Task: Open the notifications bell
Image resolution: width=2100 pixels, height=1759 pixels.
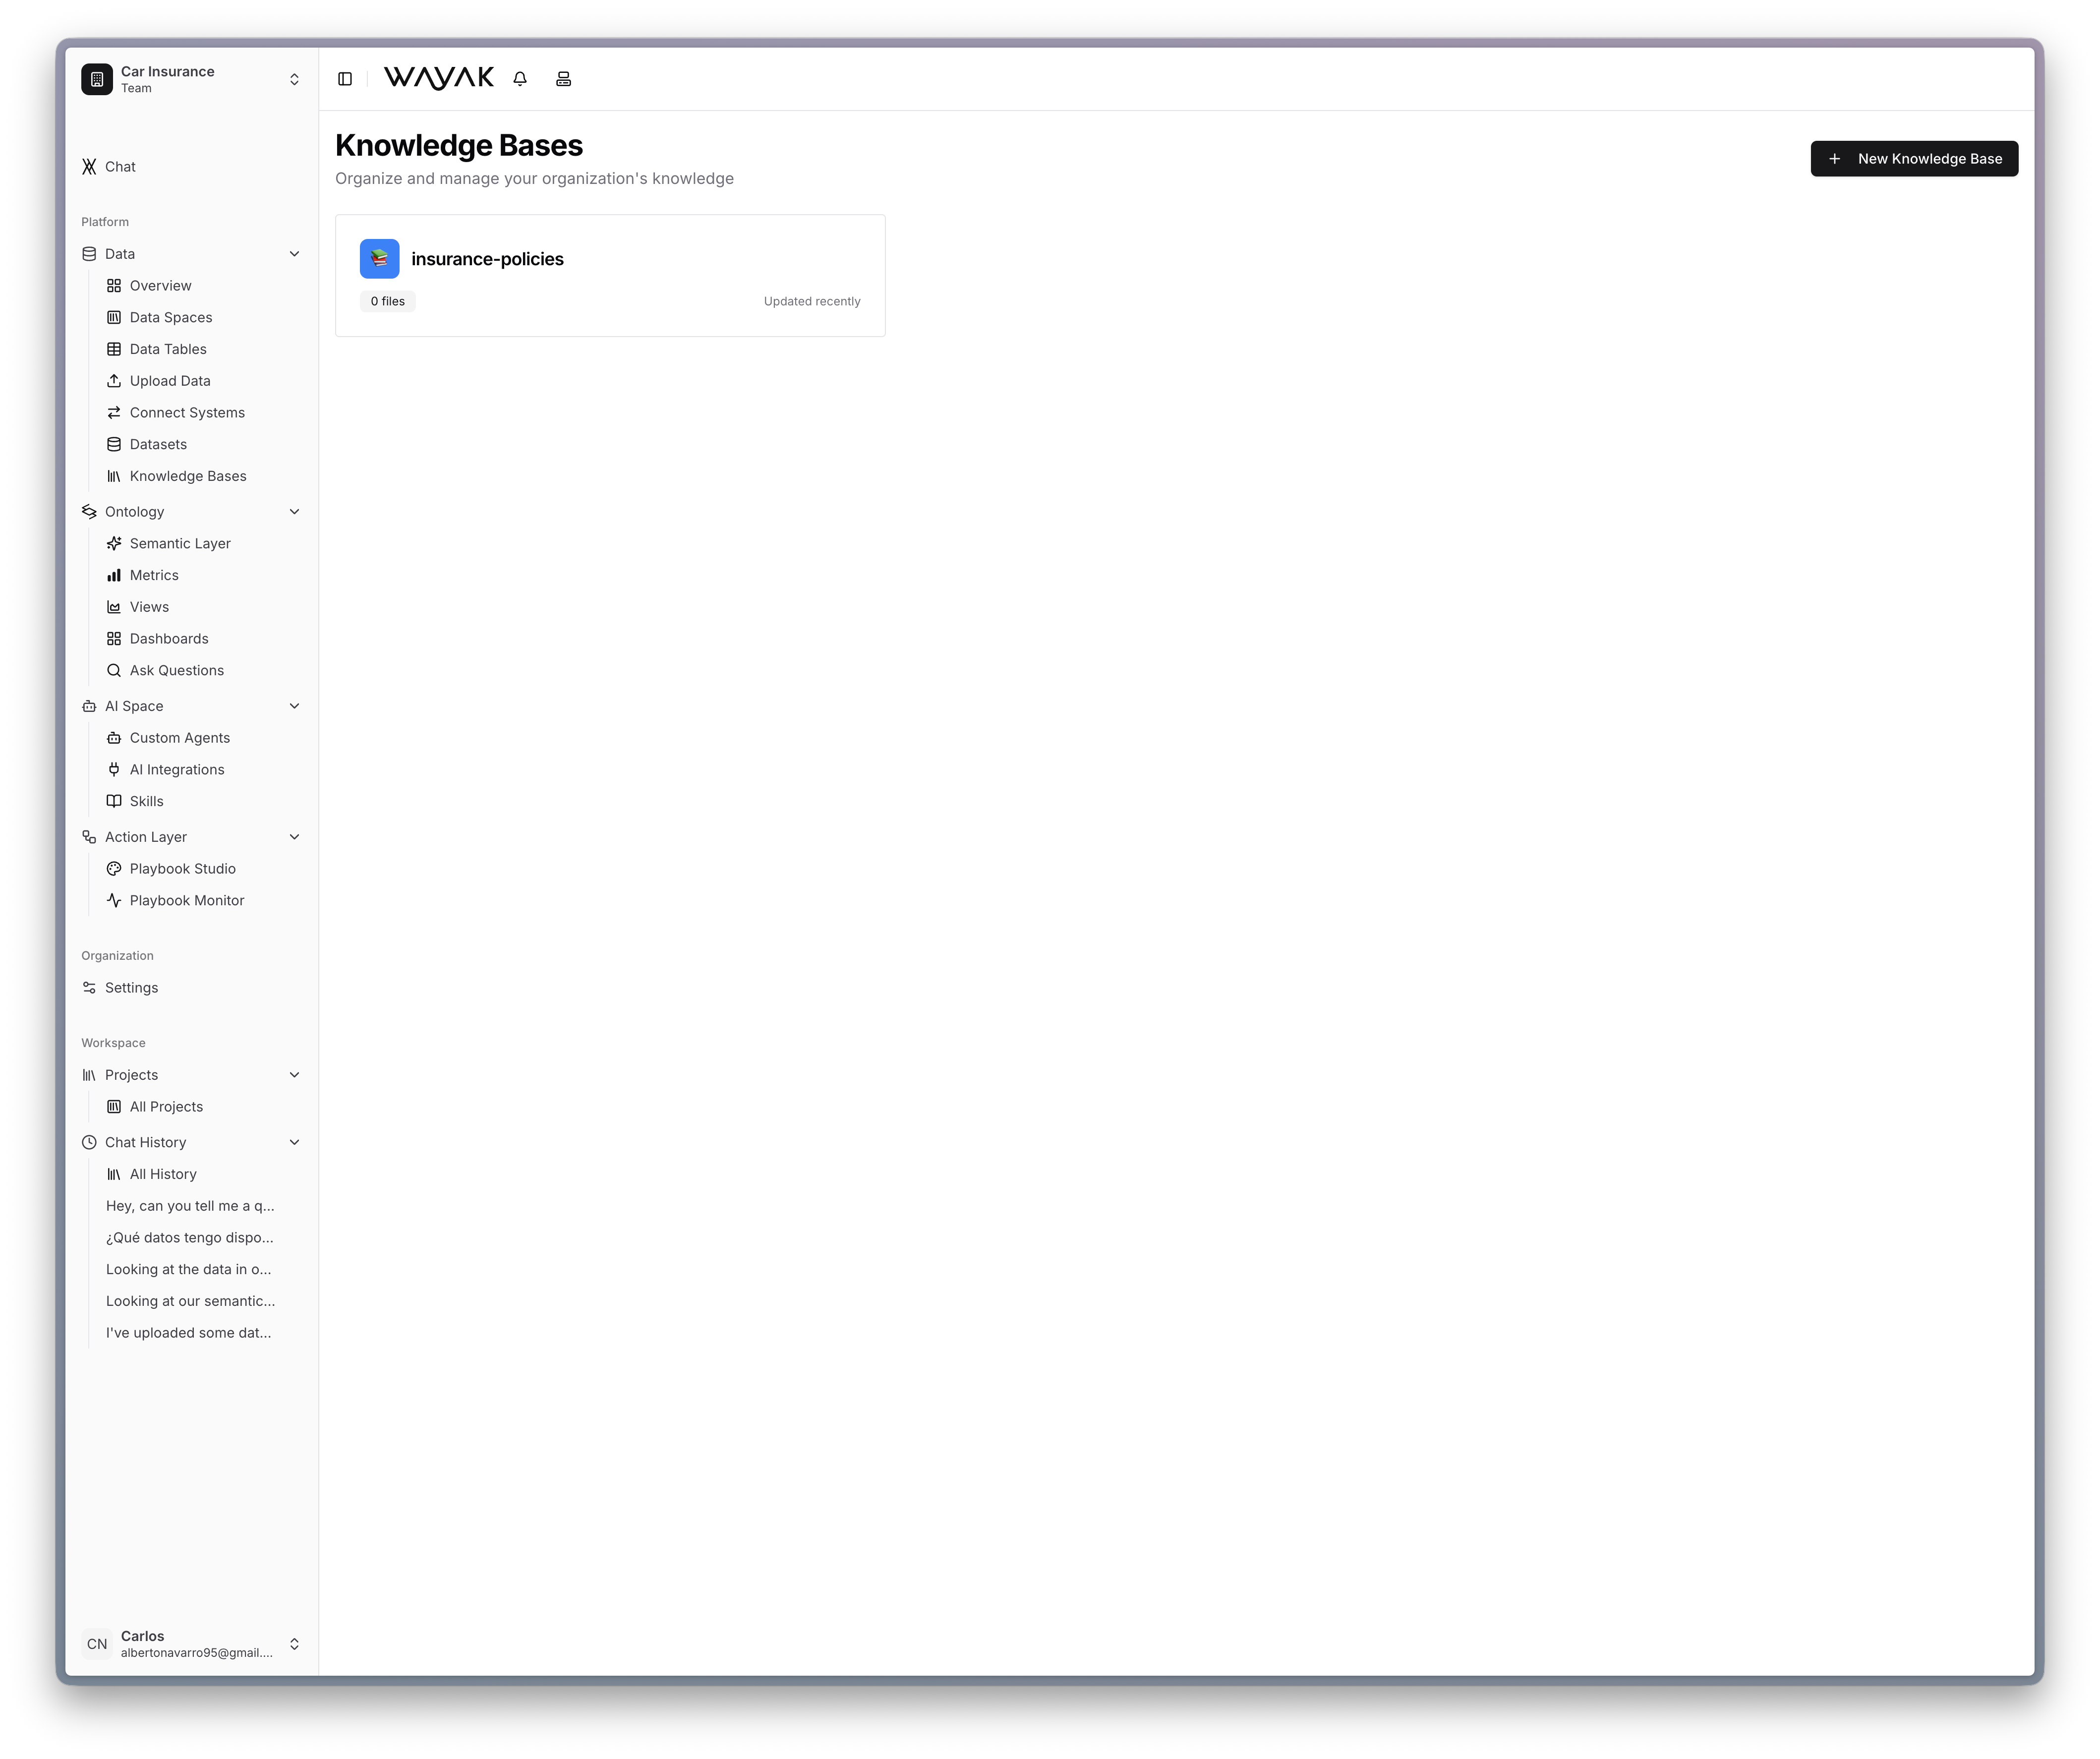Action: click(520, 79)
